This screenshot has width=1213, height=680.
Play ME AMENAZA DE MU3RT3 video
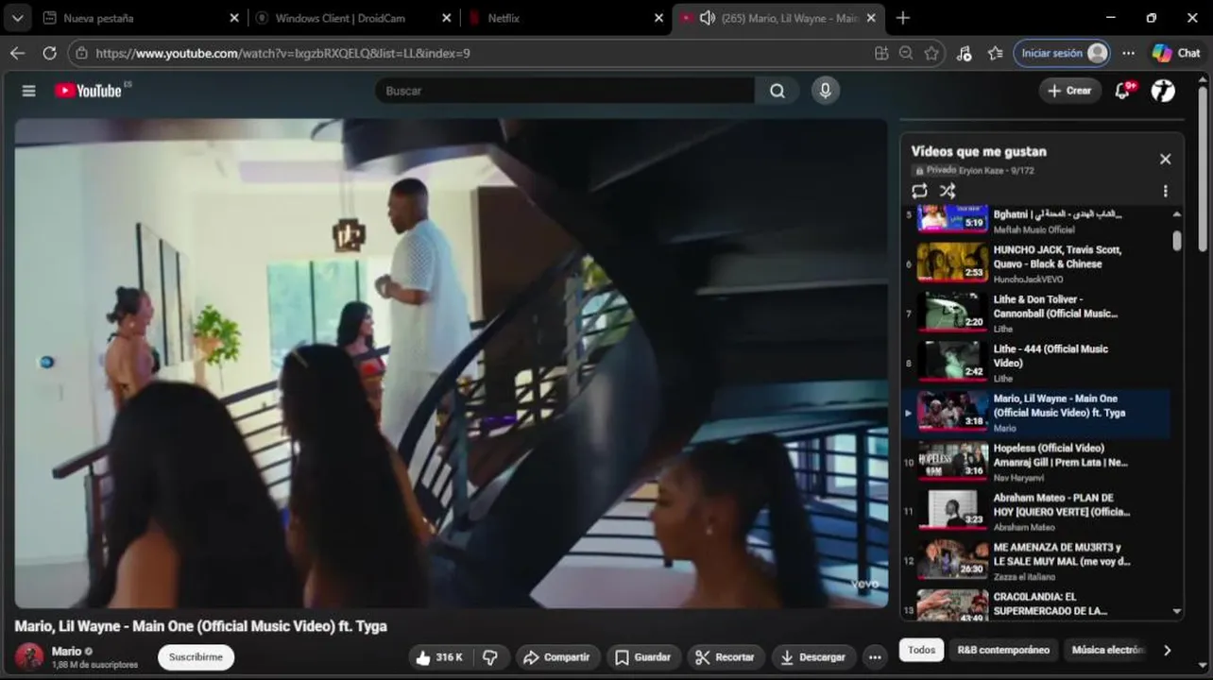1035,561
